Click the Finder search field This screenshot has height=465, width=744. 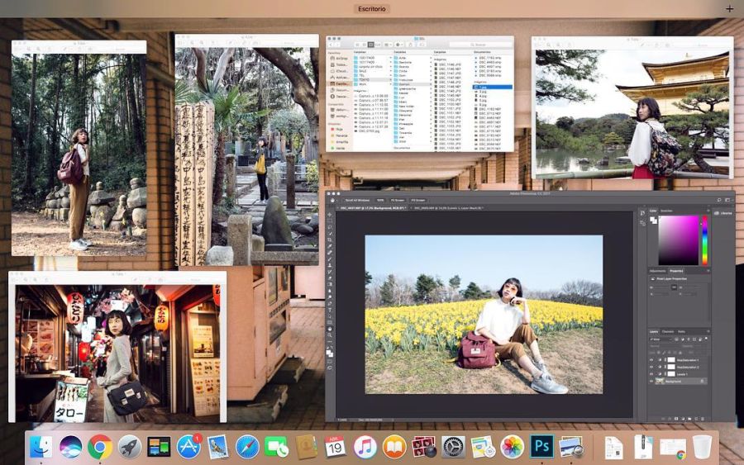[479, 45]
